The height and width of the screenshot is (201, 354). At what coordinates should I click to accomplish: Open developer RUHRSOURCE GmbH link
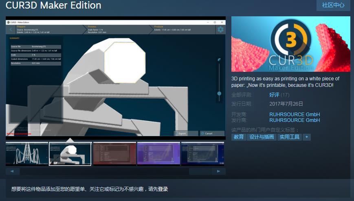pos(295,114)
